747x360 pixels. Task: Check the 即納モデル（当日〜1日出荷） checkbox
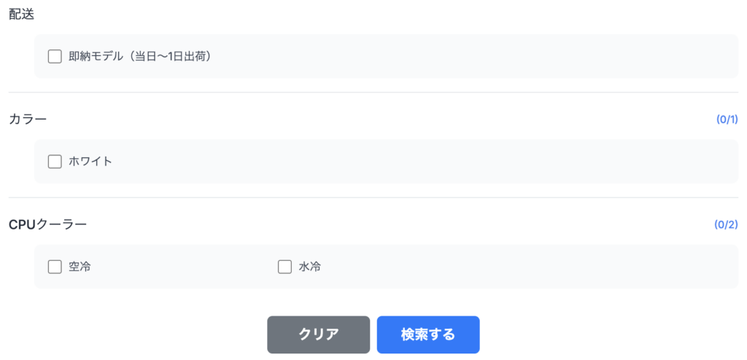pos(55,56)
